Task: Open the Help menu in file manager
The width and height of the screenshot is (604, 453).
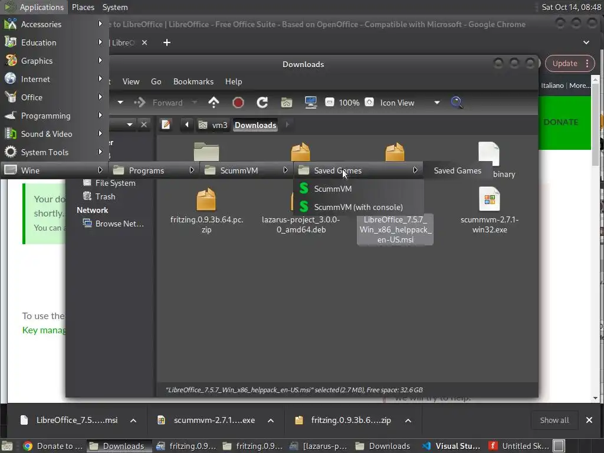Action: [x=234, y=81]
